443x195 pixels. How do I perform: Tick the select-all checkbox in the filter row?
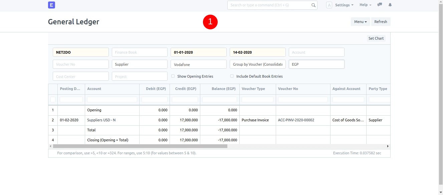[x=53, y=99]
